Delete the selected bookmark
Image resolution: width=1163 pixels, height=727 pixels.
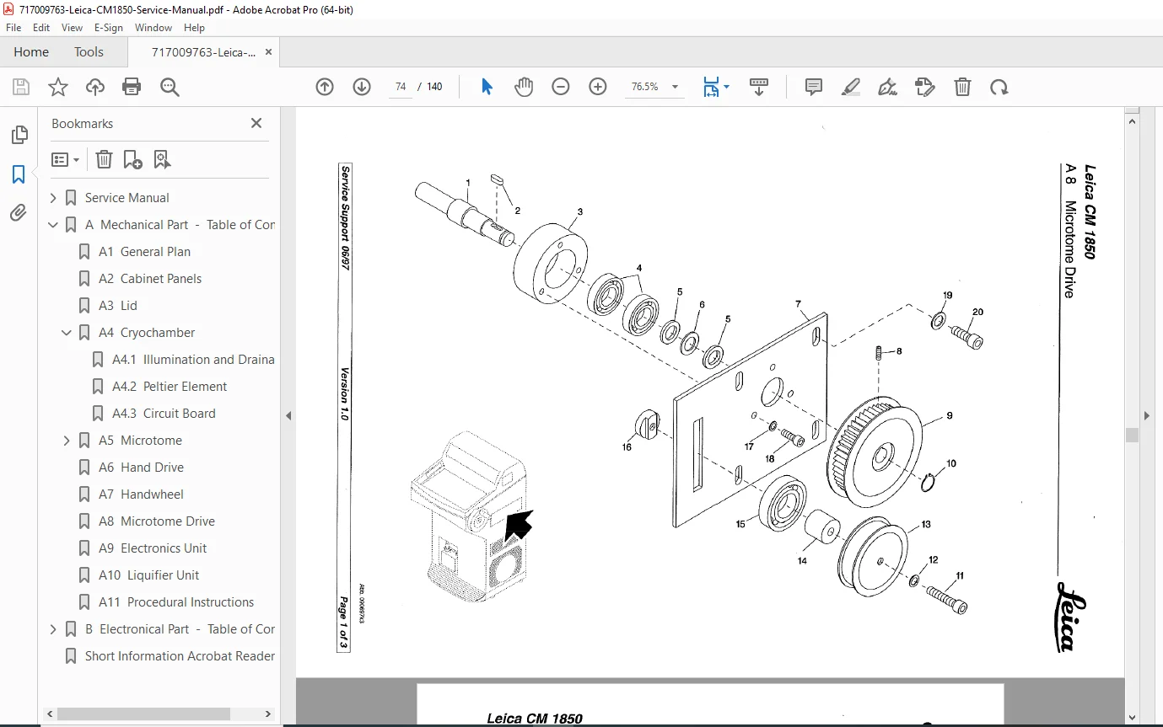(104, 159)
